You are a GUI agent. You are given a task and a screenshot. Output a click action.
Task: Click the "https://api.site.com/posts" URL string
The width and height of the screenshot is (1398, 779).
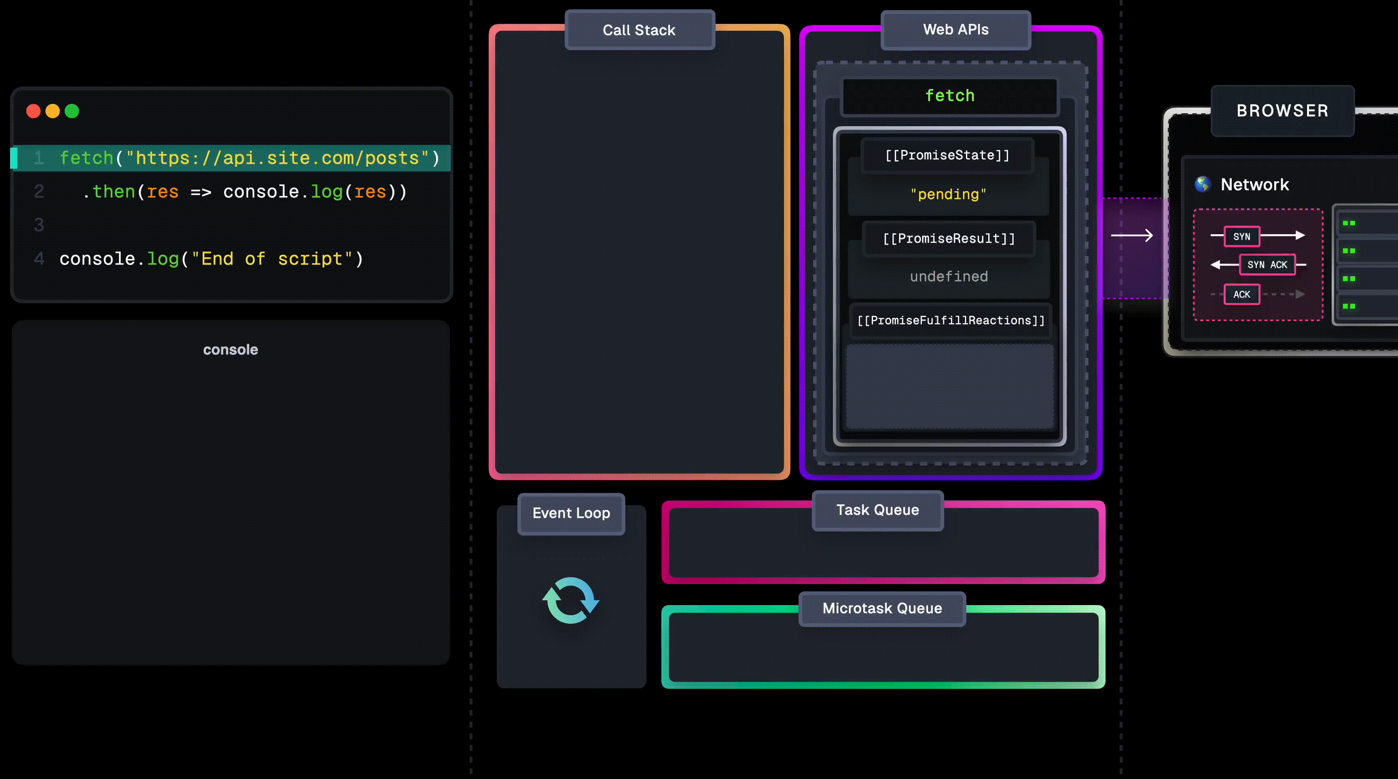coord(277,158)
